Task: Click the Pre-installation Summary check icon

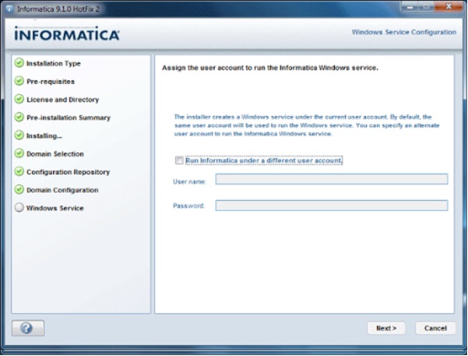Action: click(19, 117)
